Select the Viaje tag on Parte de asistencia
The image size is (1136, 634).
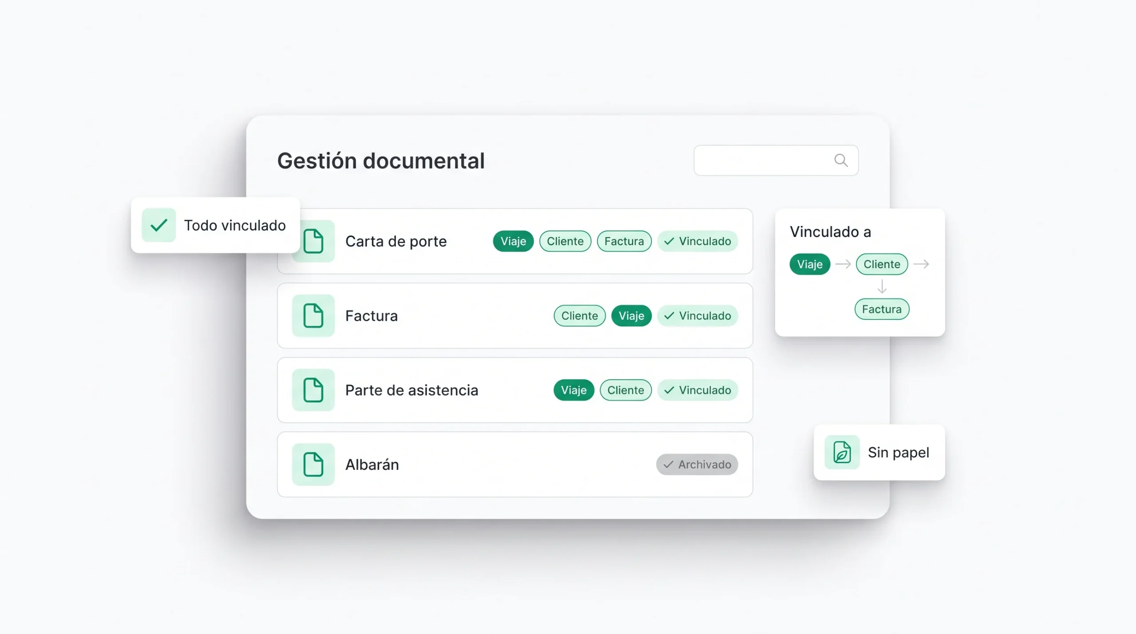pyautogui.click(x=574, y=390)
